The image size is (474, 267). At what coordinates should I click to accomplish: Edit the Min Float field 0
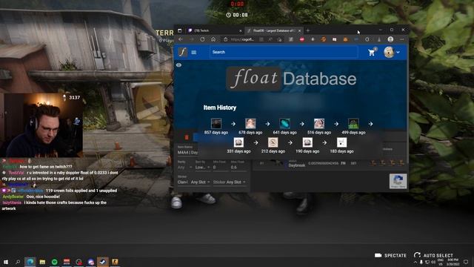coord(221,167)
